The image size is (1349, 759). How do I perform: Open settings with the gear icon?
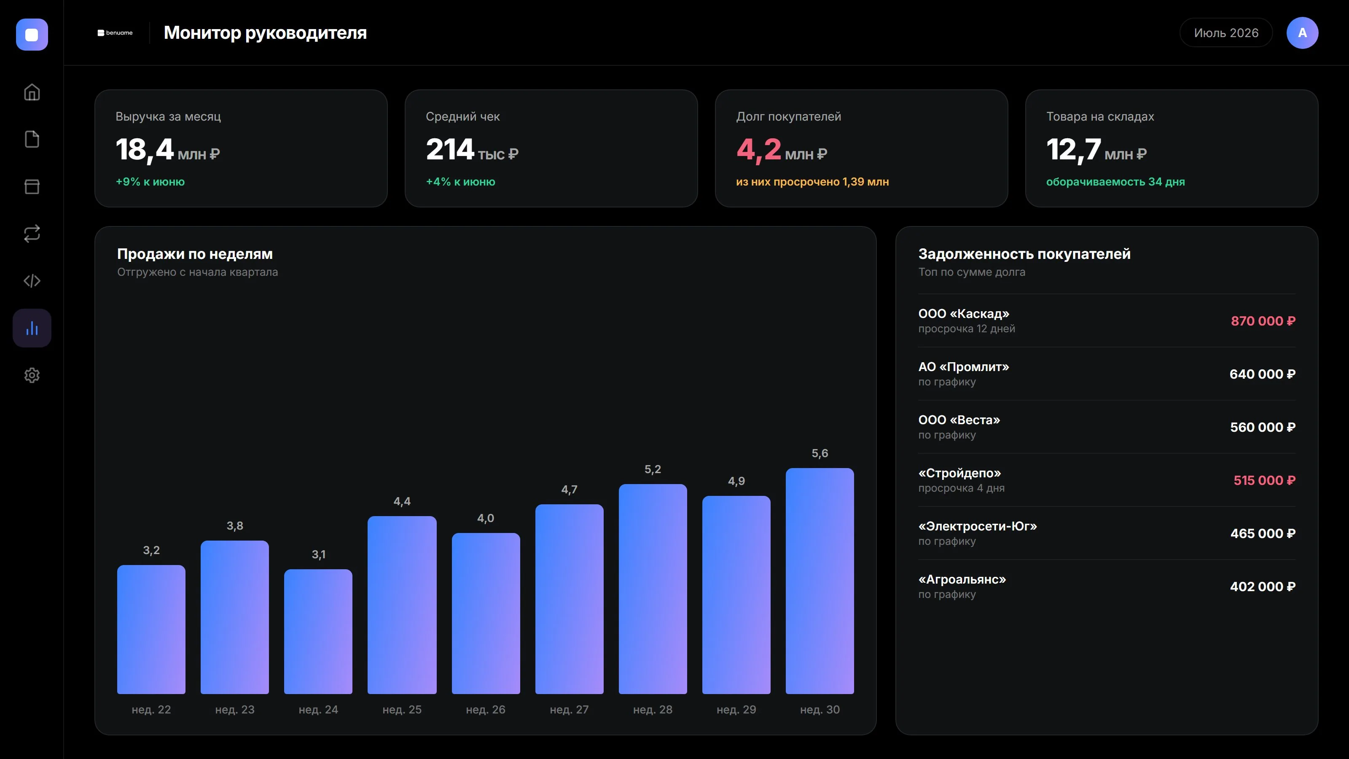tap(32, 375)
